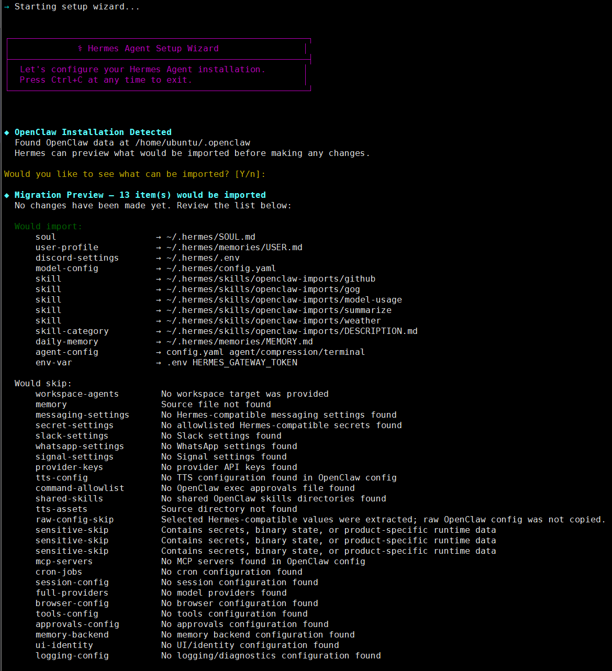Select the 'shared-skills' row label
Viewport: 612px width, 671px height.
[x=70, y=498]
